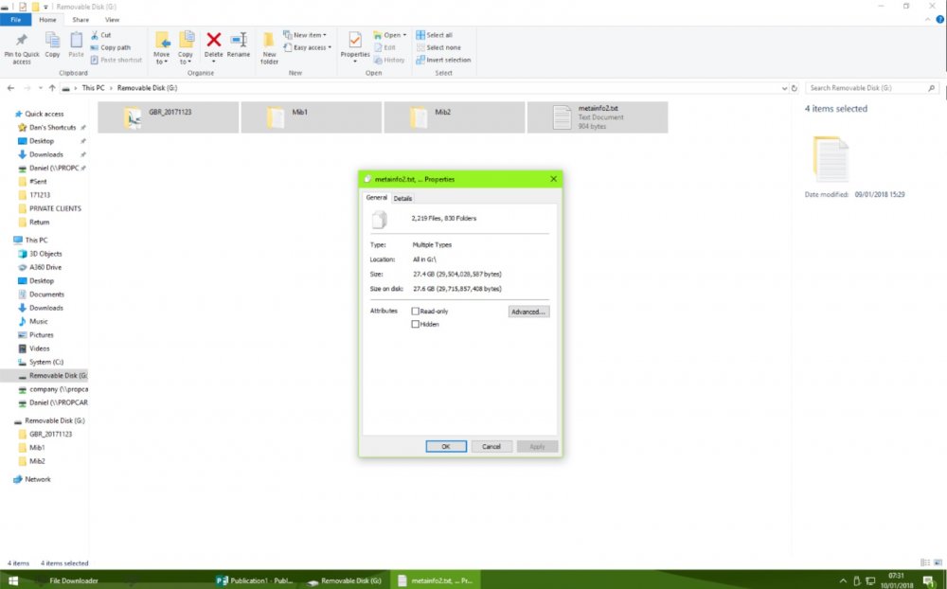Click the Rename icon in ribbon
947x589 pixels.
click(x=239, y=40)
